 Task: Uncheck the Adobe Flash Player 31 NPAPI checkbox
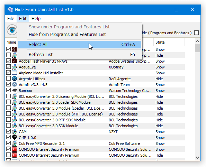8,61
